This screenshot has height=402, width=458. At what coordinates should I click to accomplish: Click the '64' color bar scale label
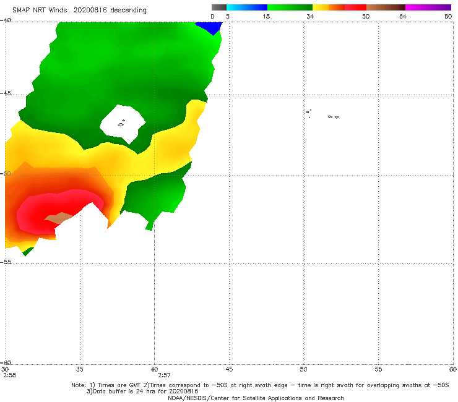point(403,16)
